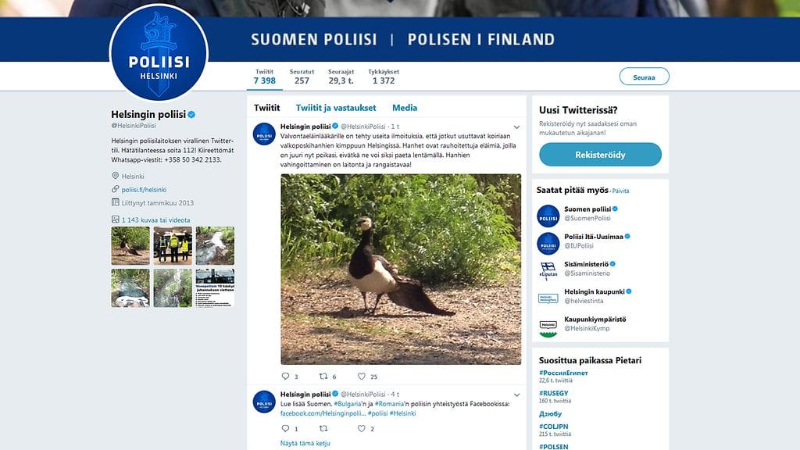Image resolution: width=800 pixels, height=450 pixels.
Task: Toggle follow with the Seuraa button
Action: pyautogui.click(x=644, y=76)
